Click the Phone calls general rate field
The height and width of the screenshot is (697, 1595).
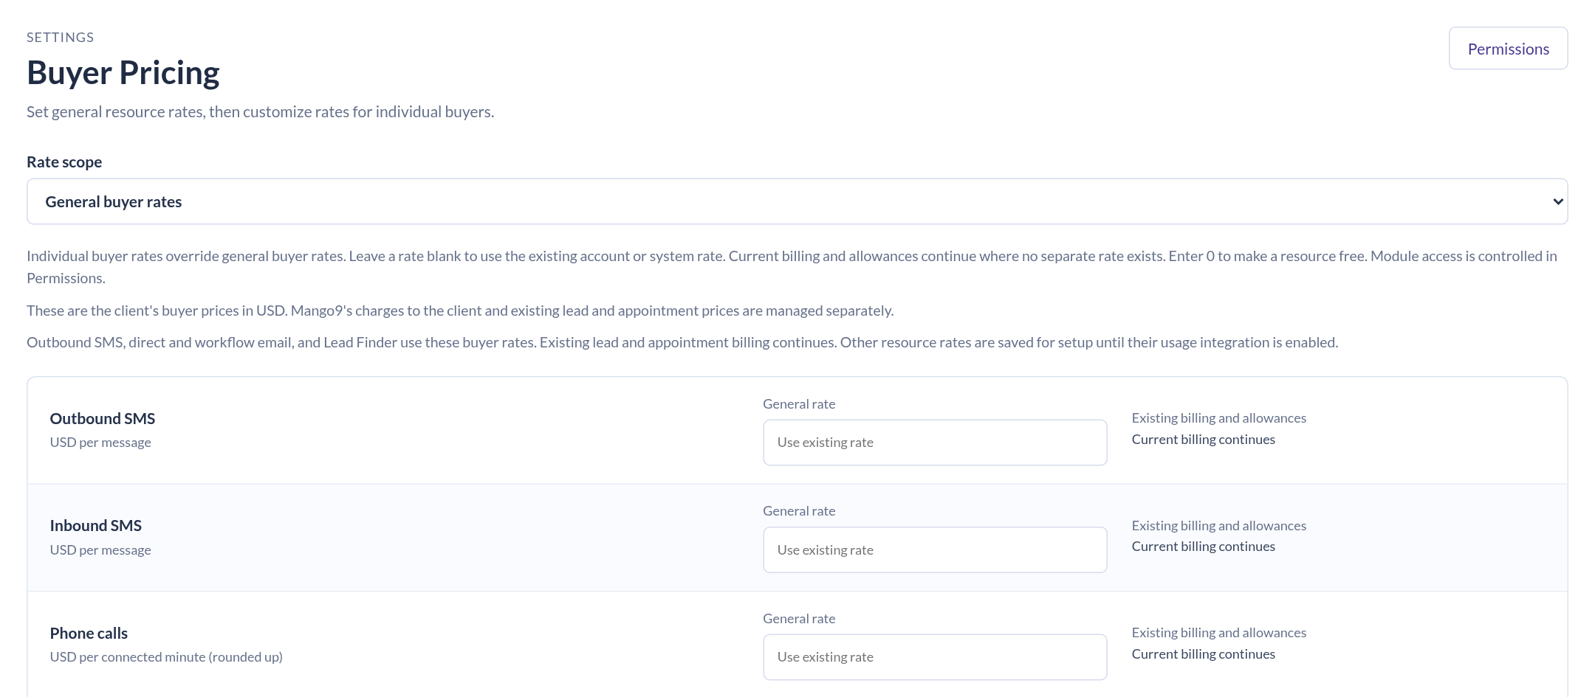point(935,657)
